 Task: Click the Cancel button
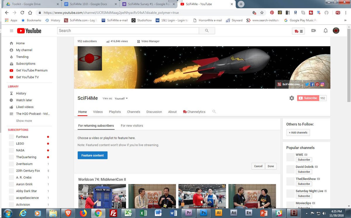pyautogui.click(x=258, y=166)
